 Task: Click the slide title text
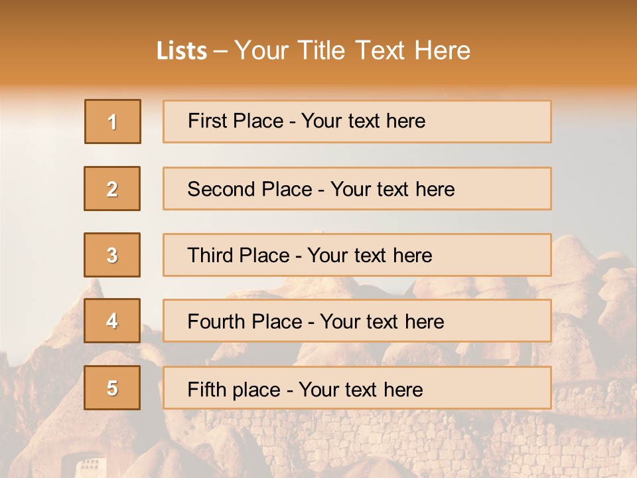pyautogui.click(x=313, y=50)
